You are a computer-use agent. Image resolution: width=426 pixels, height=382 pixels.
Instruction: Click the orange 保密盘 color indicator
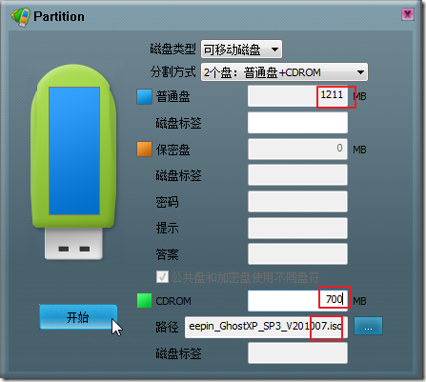(144, 150)
